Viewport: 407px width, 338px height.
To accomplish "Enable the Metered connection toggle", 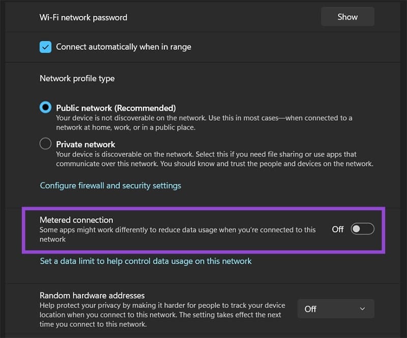I will pos(362,229).
